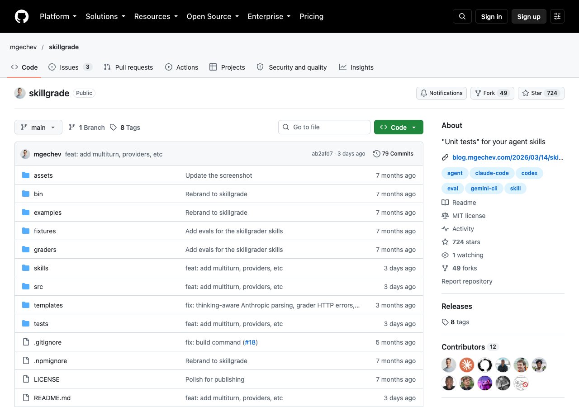Open appearance settings sliders icon
Image resolution: width=579 pixels, height=407 pixels.
[557, 16]
